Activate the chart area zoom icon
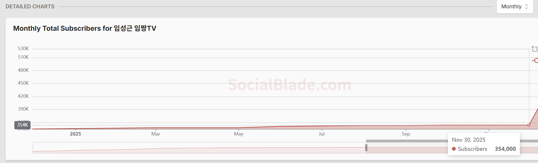538x163 pixels. 534,49
